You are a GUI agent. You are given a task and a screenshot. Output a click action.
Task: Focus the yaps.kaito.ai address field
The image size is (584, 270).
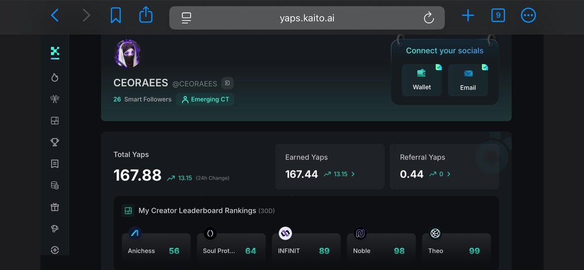click(x=307, y=18)
